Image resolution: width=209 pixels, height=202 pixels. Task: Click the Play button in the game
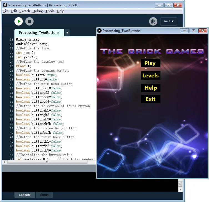[150, 63]
